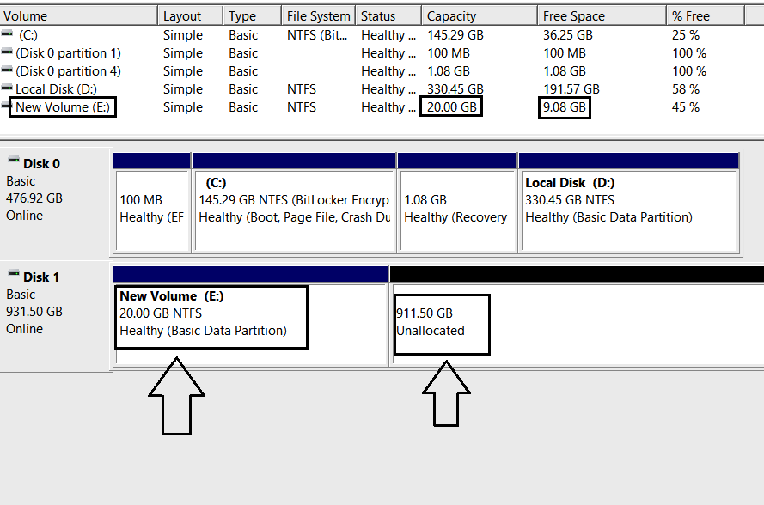Select the Disk 0 label panel
The width and height of the screenshot is (764, 505).
[56, 204]
